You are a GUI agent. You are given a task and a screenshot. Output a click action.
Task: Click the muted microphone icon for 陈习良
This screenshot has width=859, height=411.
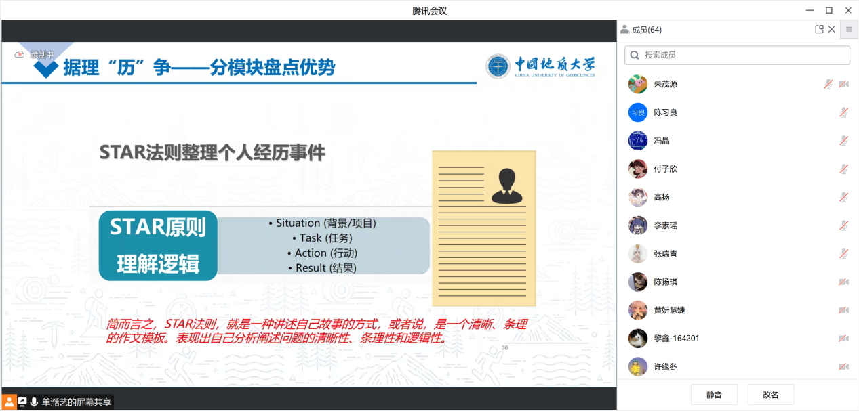[843, 112]
